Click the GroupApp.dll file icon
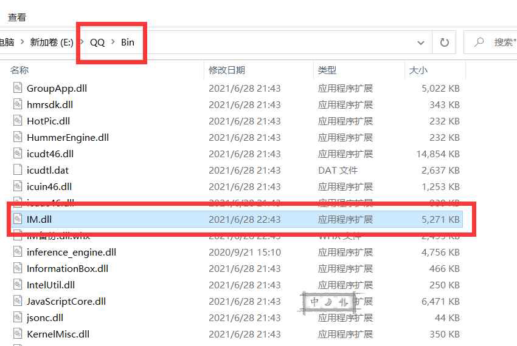The width and height of the screenshot is (517, 346). click(x=18, y=88)
